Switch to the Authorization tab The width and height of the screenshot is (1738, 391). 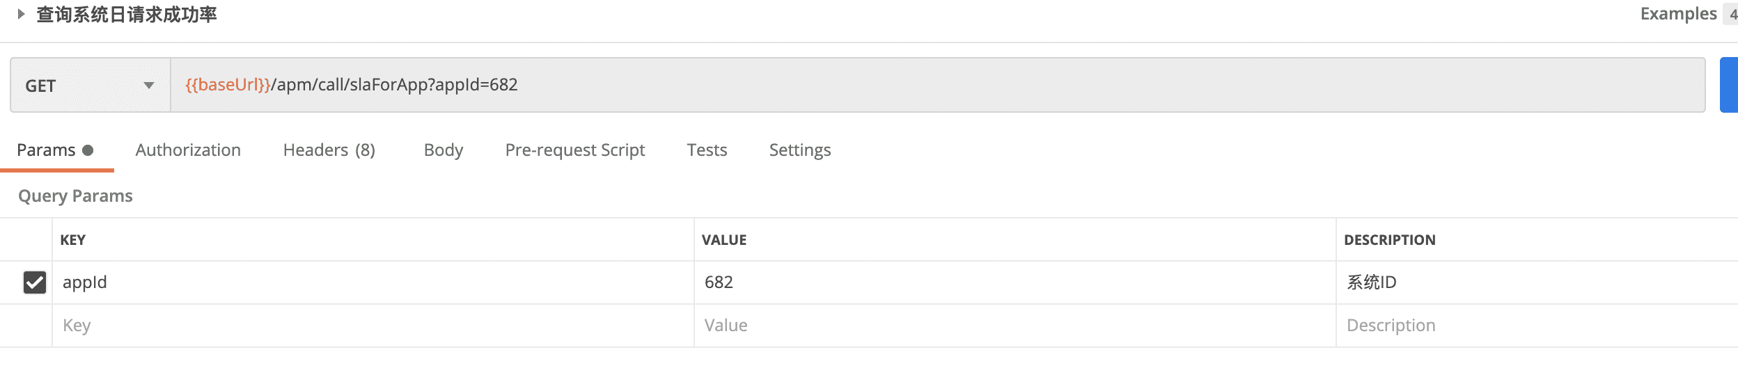point(188,150)
